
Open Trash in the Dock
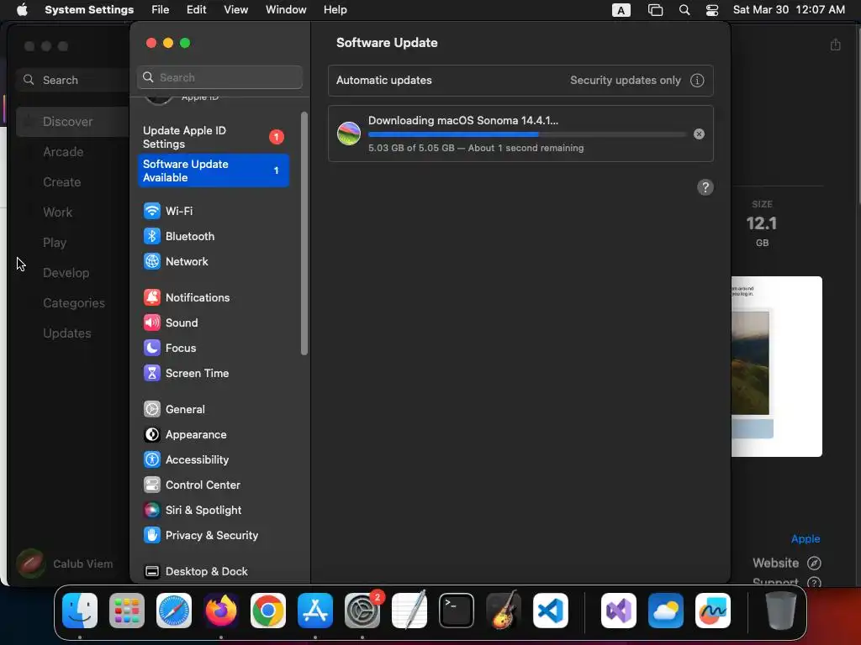781,611
